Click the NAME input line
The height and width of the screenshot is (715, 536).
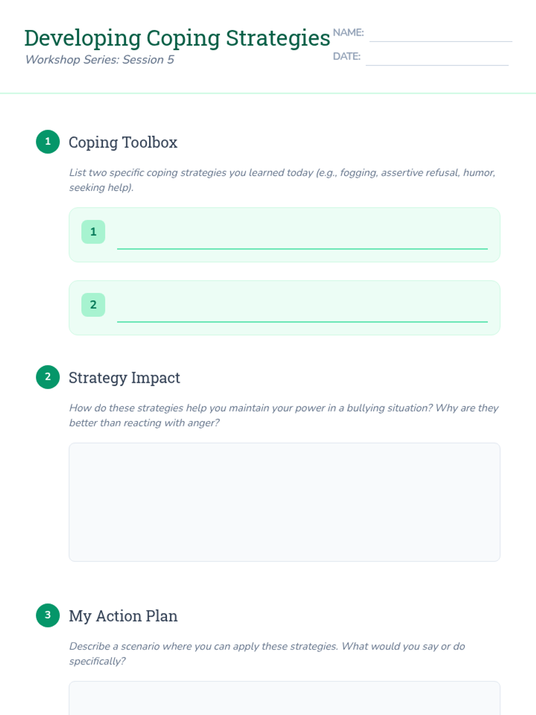pos(440,35)
